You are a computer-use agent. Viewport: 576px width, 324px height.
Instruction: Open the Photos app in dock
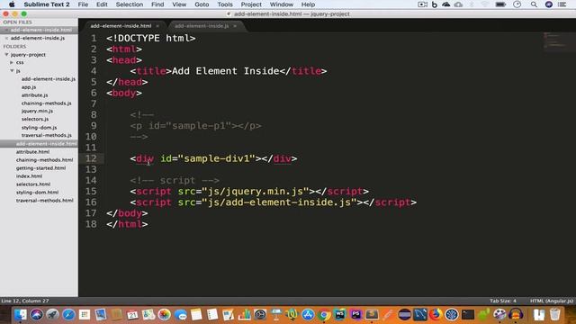tap(164, 315)
